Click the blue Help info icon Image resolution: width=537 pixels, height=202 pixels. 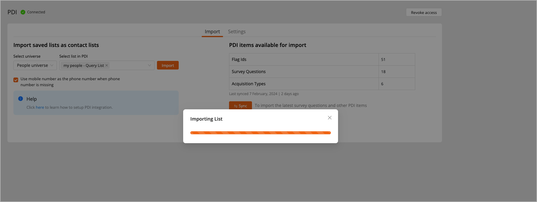coord(21,99)
